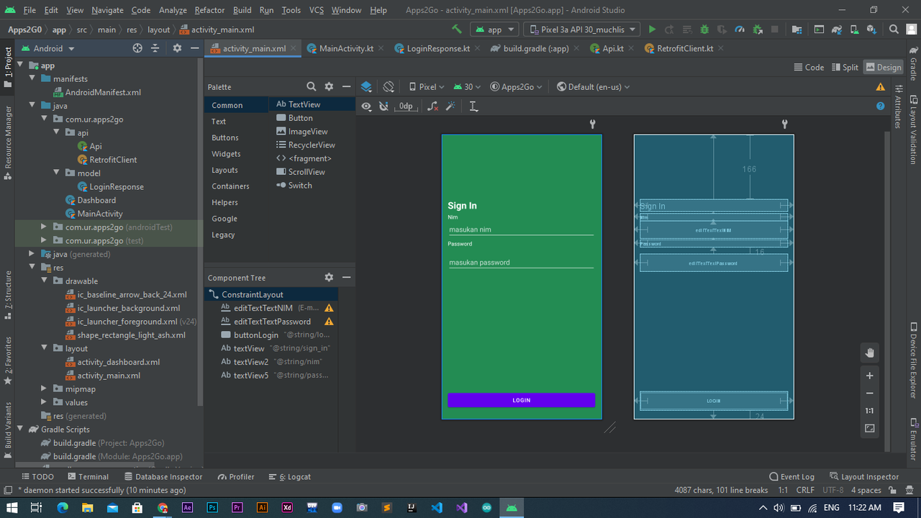Toggle autoconnect in the constraint toolbar
The width and height of the screenshot is (921, 518).
[384, 106]
